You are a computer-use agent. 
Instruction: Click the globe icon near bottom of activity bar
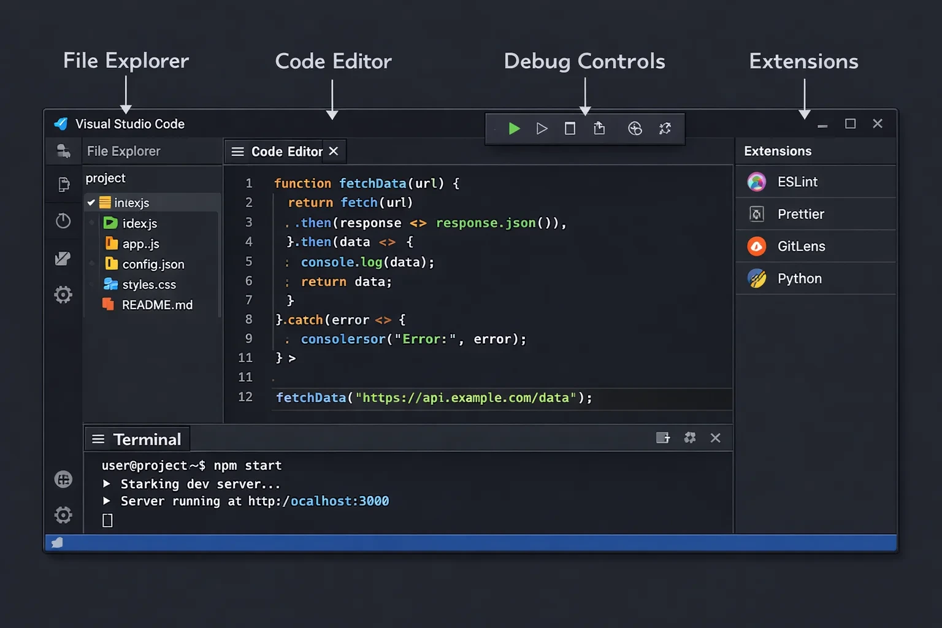pyautogui.click(x=63, y=479)
